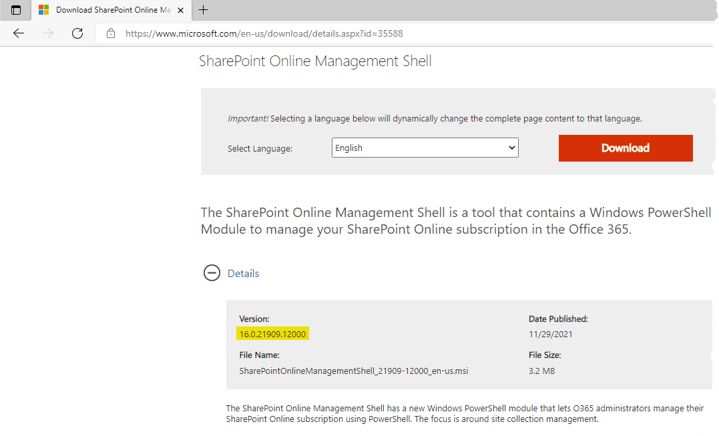Click the red Download button
The width and height of the screenshot is (719, 436).
click(x=626, y=148)
